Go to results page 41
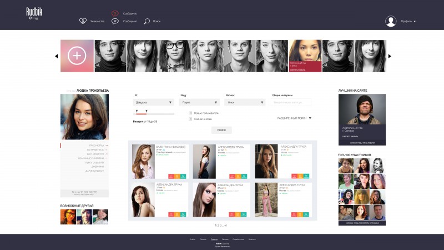 click(x=226, y=226)
